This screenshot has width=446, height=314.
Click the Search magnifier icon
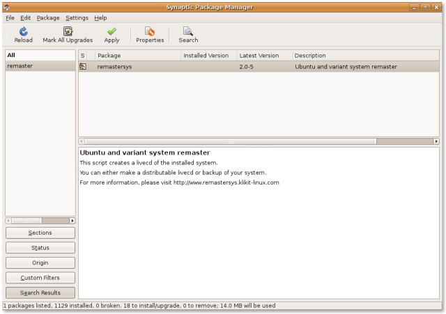click(188, 32)
